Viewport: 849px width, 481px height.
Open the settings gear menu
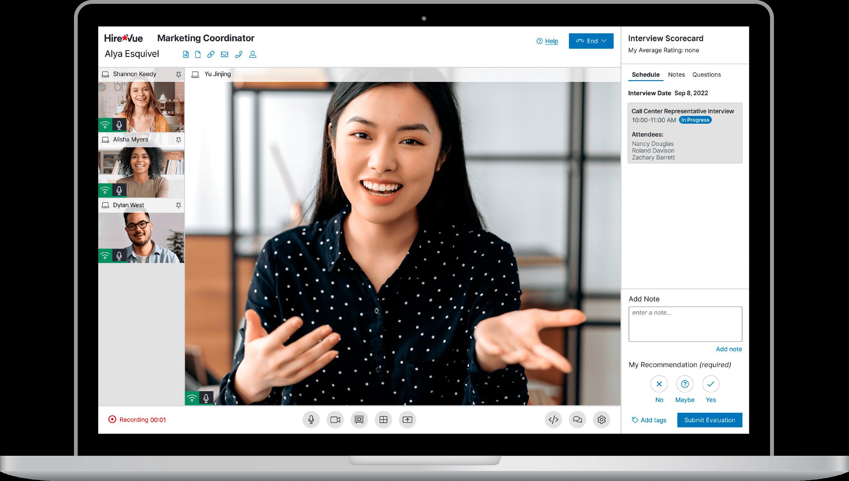pos(602,419)
